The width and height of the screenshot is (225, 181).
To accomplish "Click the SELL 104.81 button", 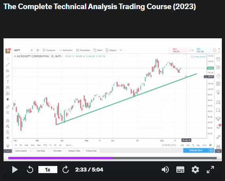I will click(x=180, y=50).
